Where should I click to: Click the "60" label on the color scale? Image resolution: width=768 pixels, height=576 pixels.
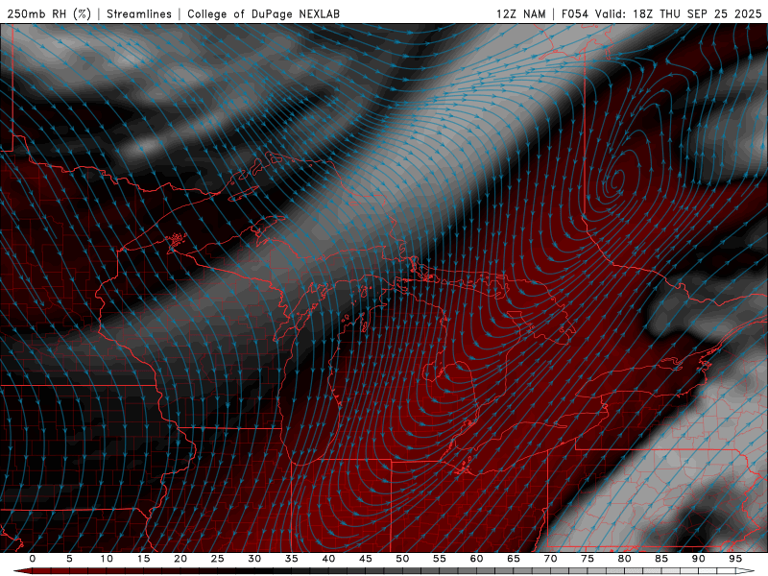tap(476, 559)
